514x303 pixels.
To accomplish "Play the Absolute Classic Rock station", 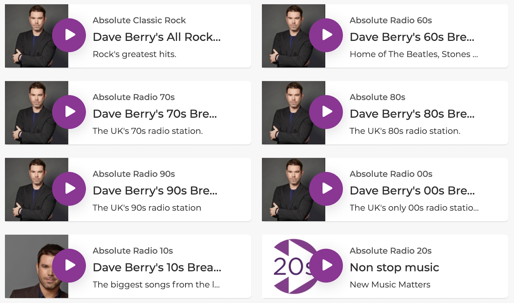I will pos(70,34).
